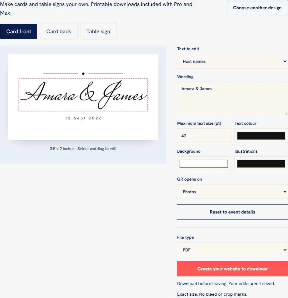Open the File type PDF dropdown
The image size is (288, 298).
232,250
